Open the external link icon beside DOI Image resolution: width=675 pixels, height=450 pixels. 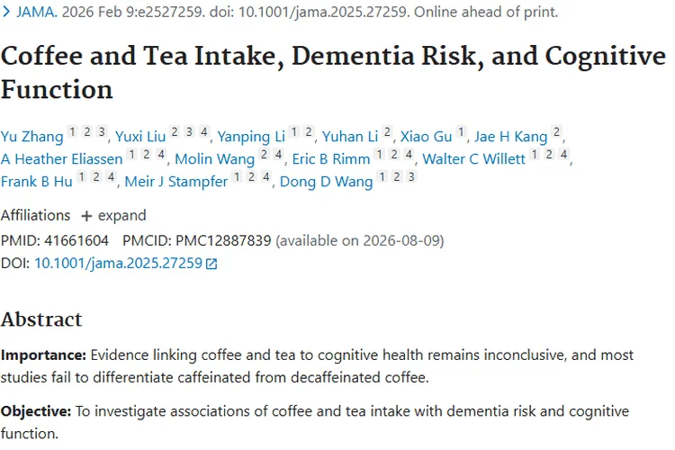point(211,264)
